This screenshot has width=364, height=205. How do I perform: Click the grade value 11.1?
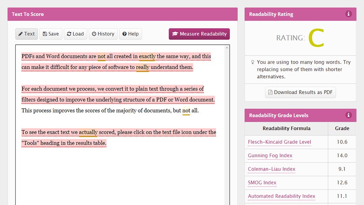coord(342,196)
